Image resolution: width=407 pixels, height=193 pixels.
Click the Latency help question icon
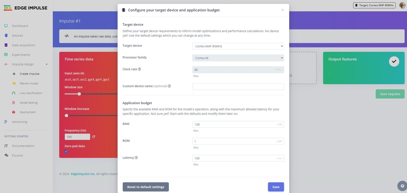(x=136, y=157)
